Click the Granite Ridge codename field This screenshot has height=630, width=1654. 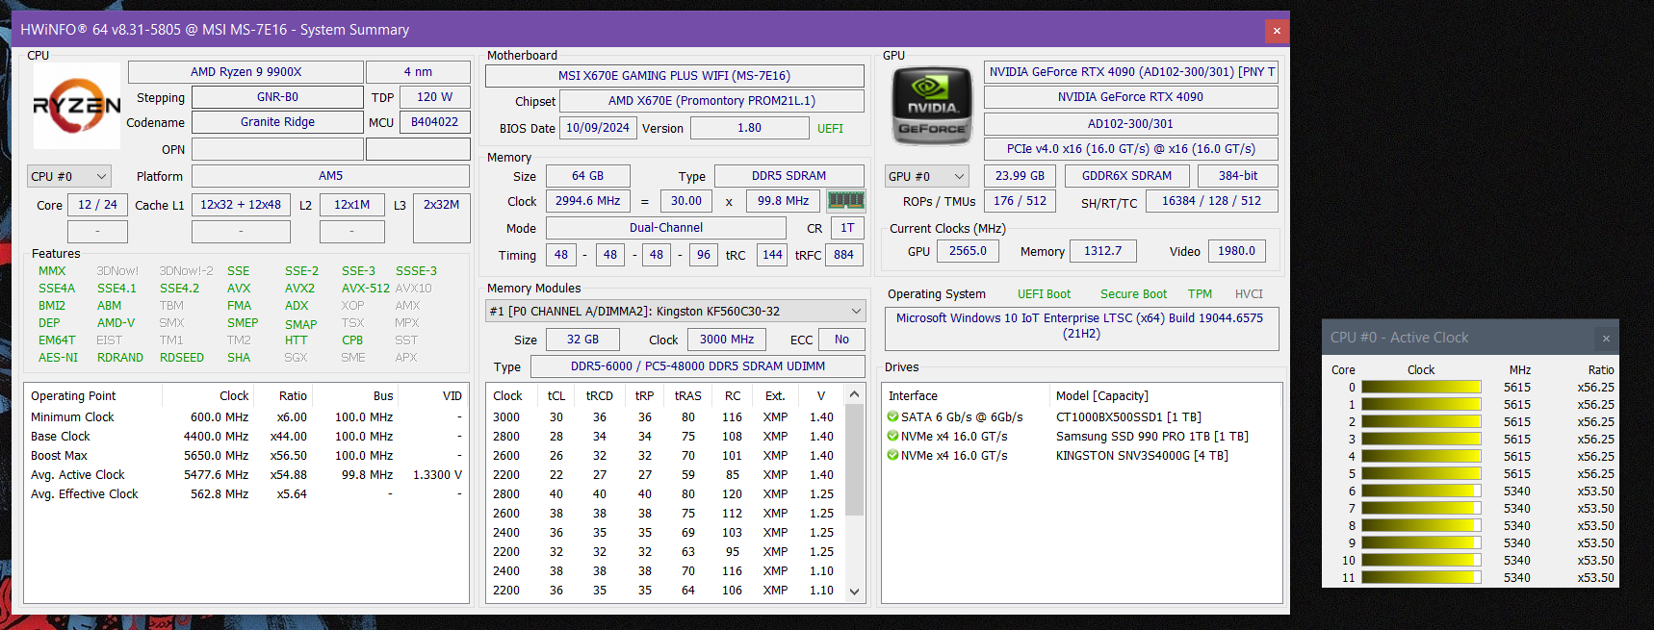[x=277, y=122]
